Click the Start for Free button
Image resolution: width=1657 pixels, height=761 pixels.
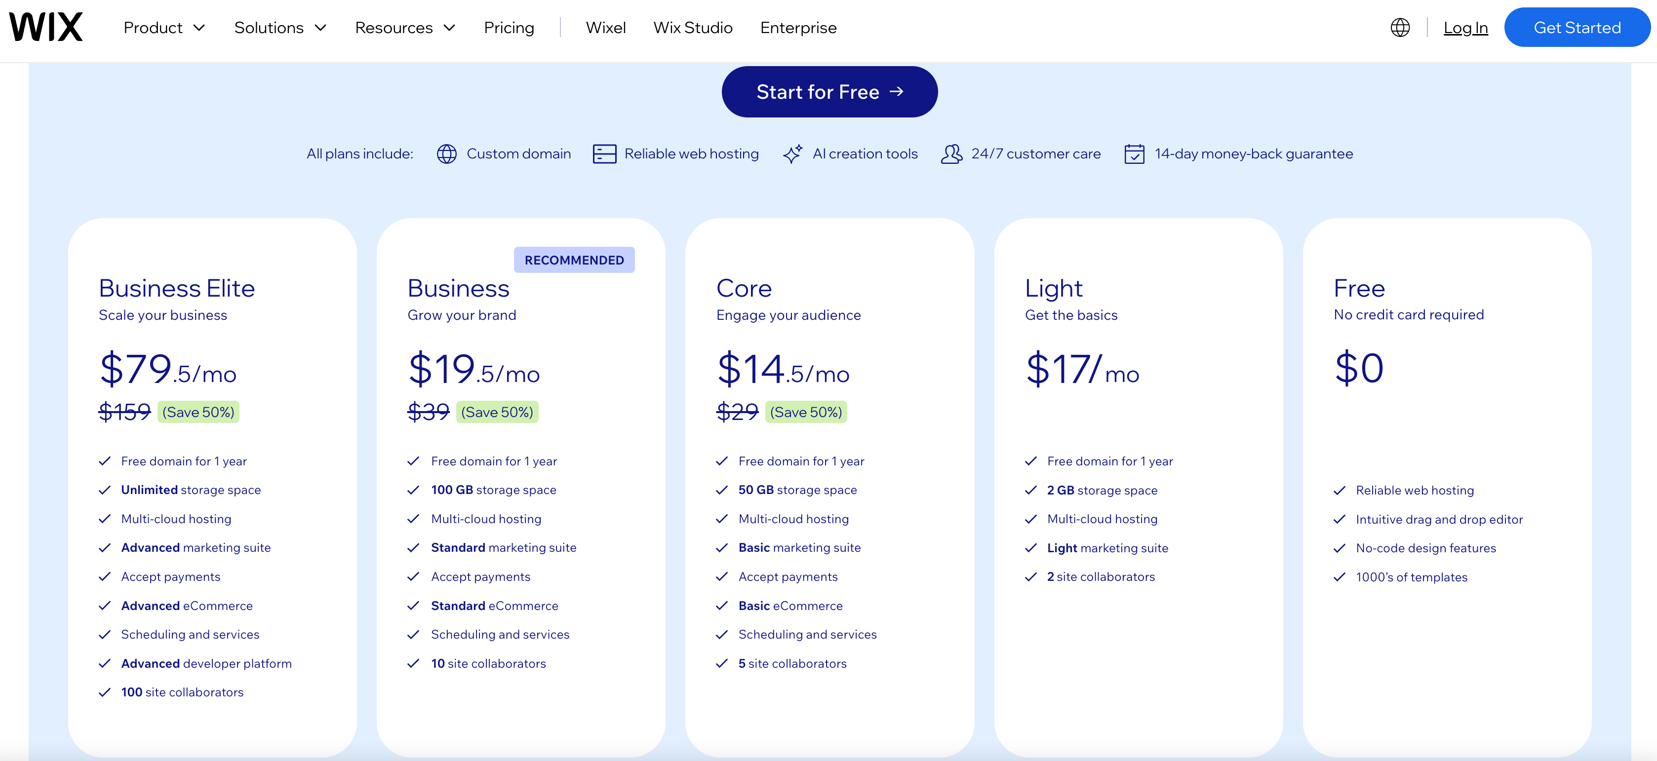coord(829,92)
